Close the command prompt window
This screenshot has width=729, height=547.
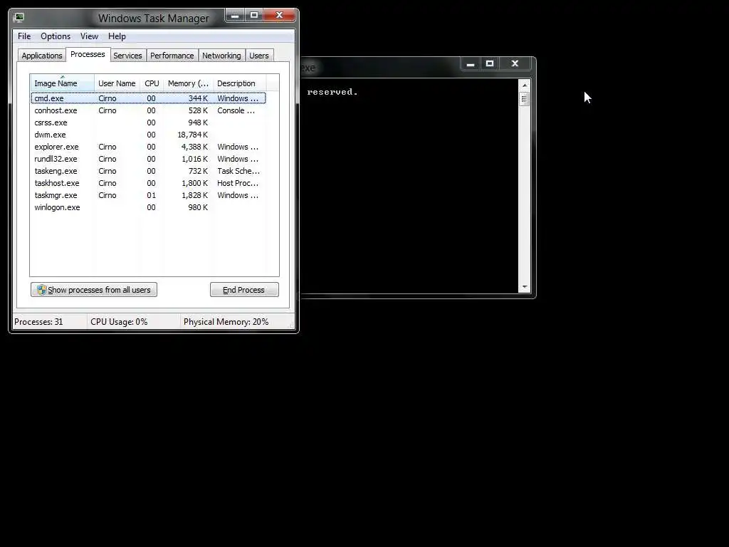pos(515,63)
